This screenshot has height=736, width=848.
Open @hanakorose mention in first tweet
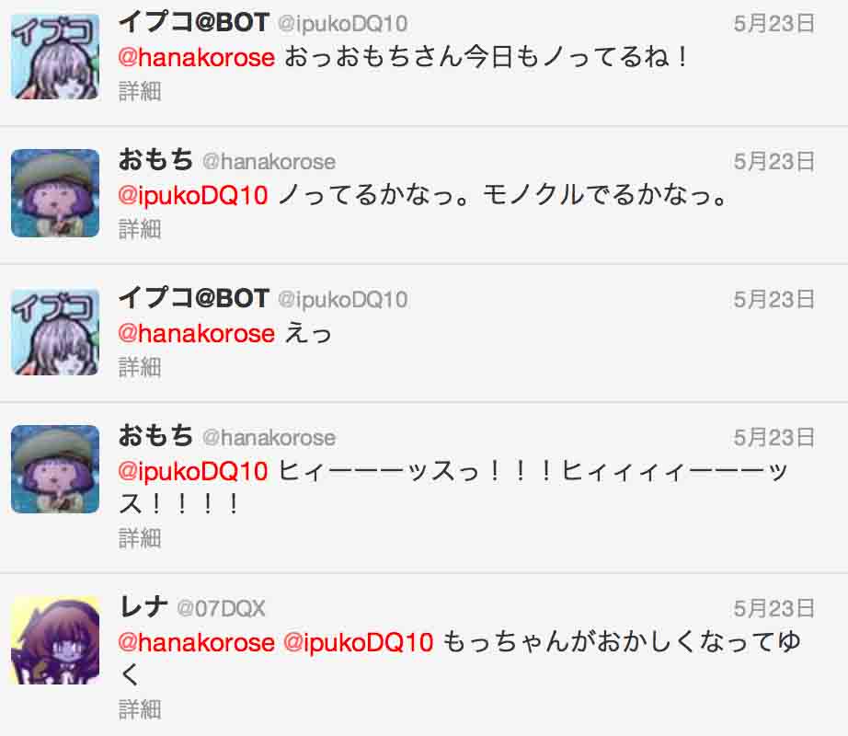pyautogui.click(x=196, y=57)
